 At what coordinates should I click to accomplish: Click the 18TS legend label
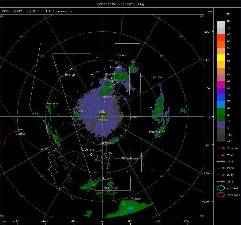click(x=230, y=182)
